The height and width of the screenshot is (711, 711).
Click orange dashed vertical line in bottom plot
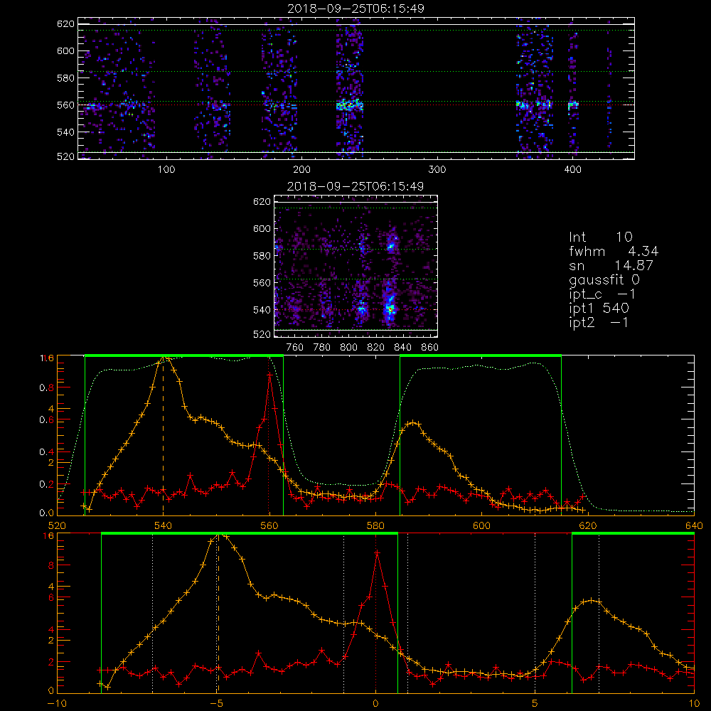pos(218,614)
